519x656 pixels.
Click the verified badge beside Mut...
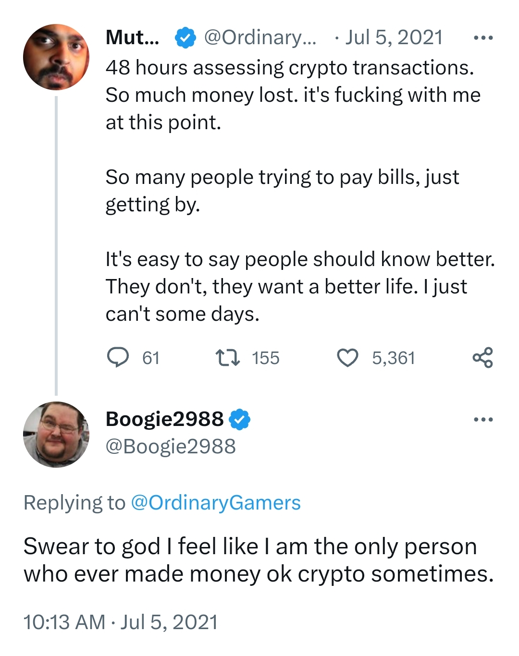(185, 38)
